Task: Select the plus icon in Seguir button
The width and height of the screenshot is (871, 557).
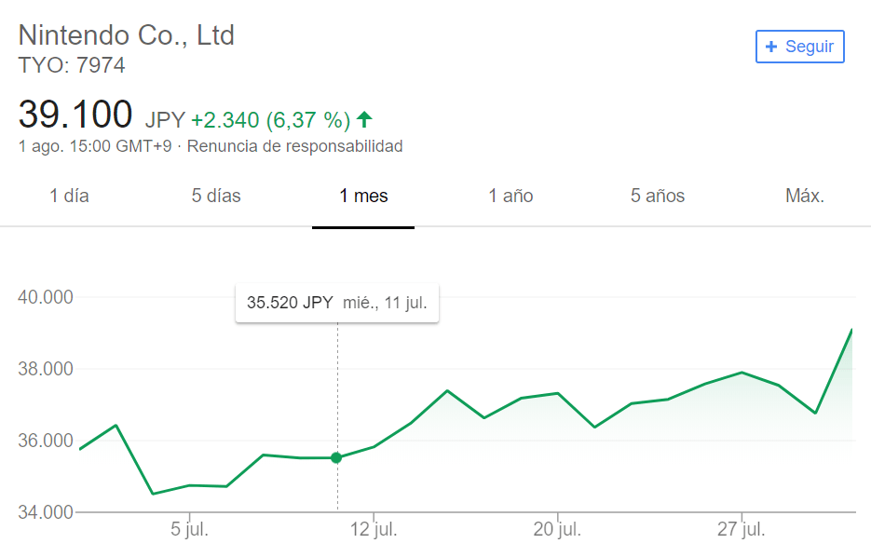Action: (x=771, y=47)
